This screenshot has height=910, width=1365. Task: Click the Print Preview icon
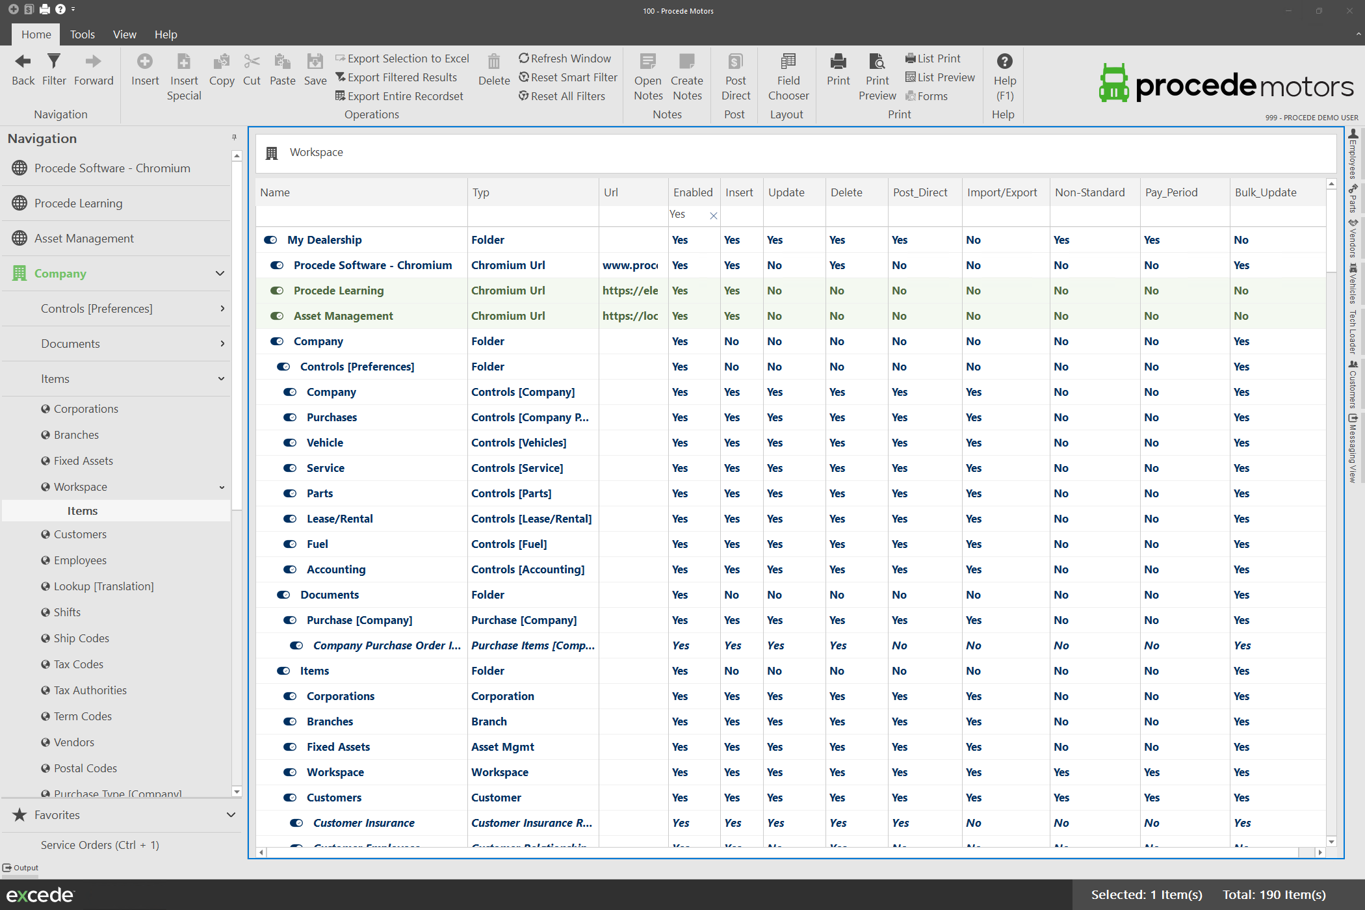(x=877, y=62)
